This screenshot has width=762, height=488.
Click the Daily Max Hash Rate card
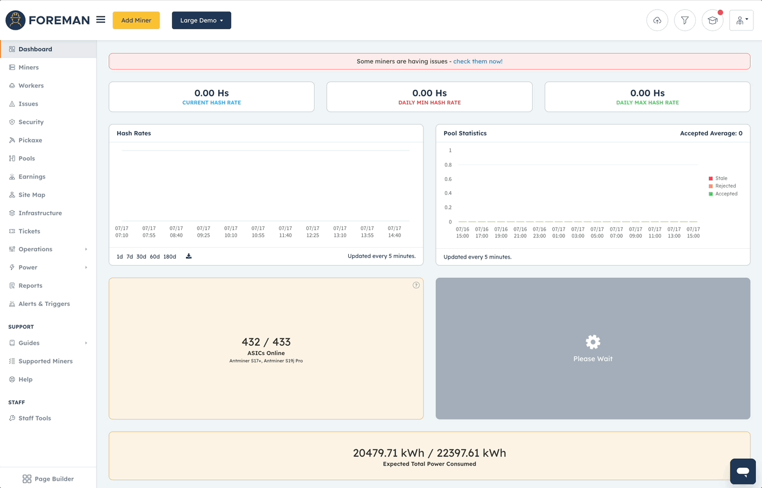(647, 97)
